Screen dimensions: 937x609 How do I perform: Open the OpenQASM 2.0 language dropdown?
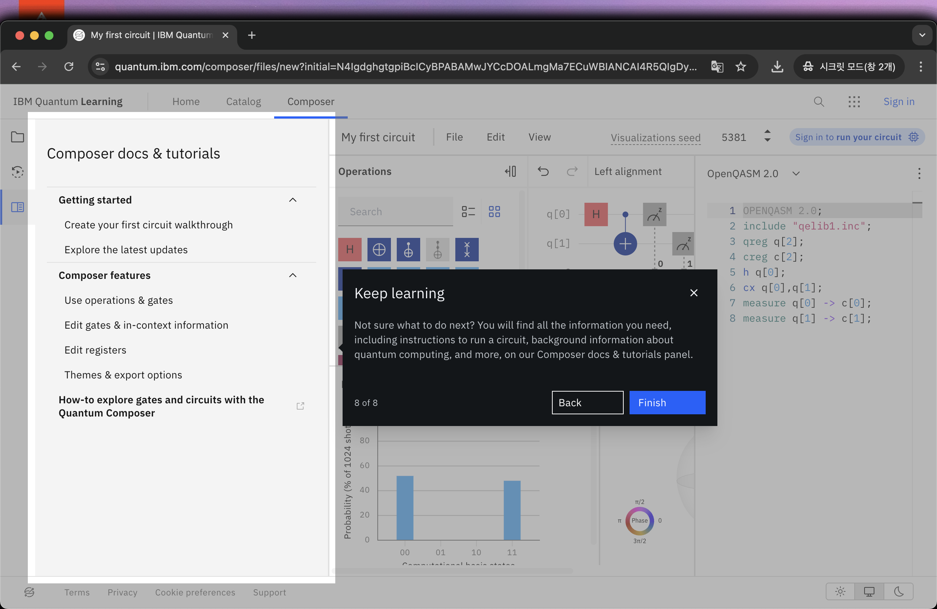click(x=753, y=173)
